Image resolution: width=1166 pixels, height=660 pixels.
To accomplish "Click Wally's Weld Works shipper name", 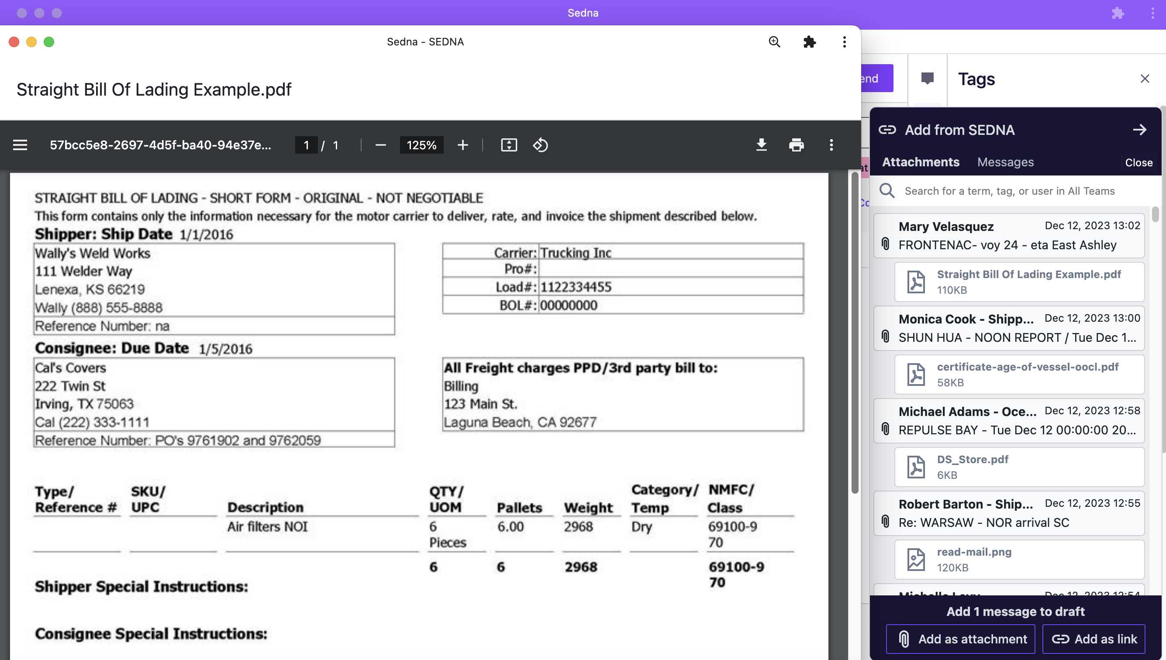I will click(x=93, y=253).
